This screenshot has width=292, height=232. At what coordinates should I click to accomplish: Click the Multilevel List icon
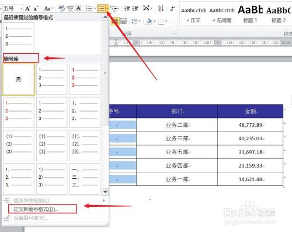click(114, 9)
